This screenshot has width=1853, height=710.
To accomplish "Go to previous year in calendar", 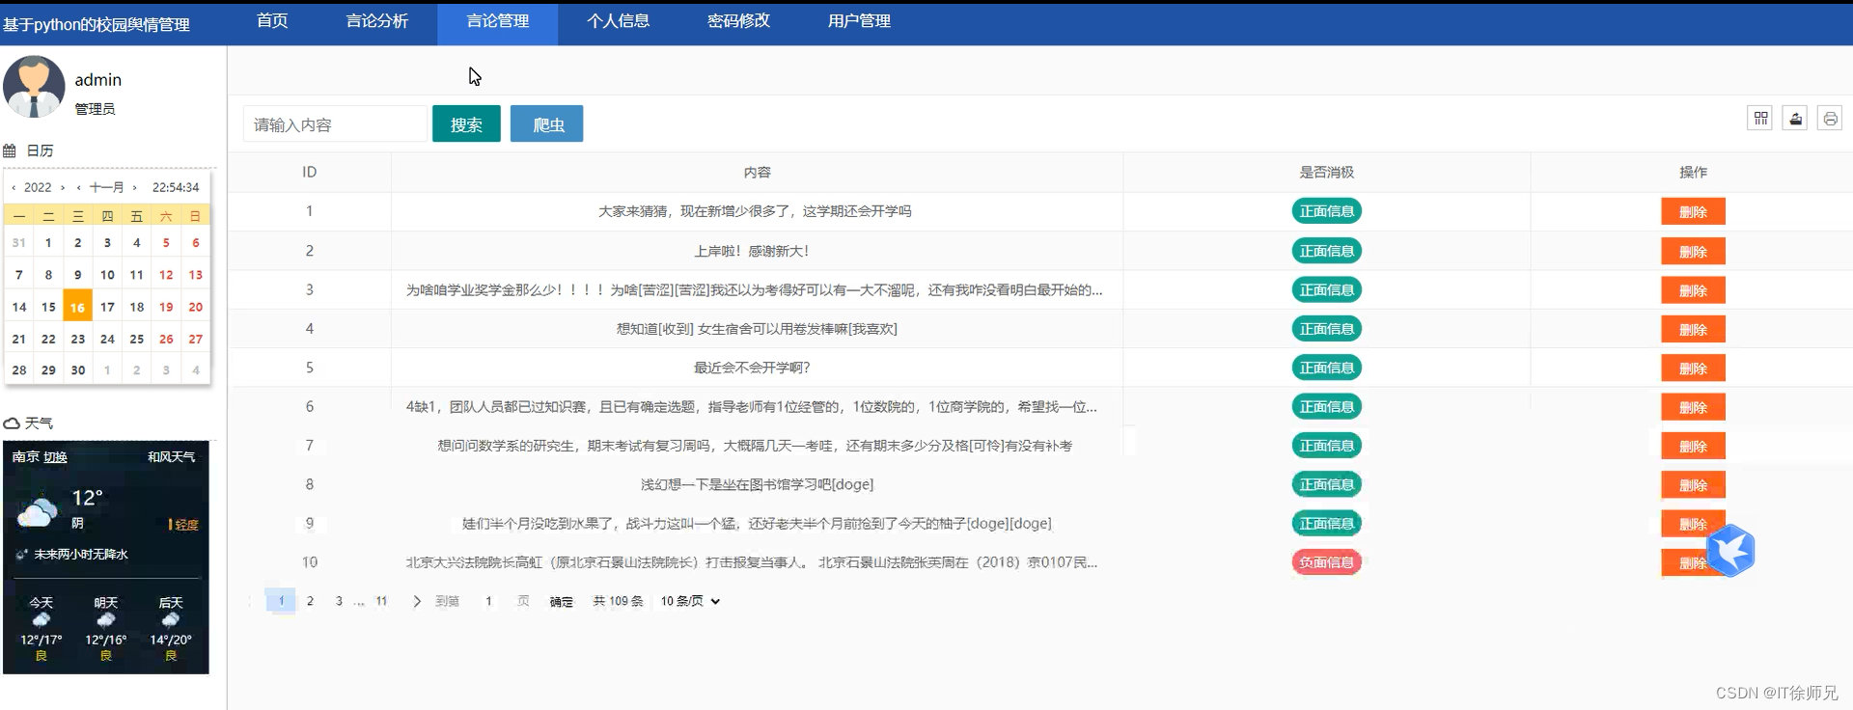I will (x=14, y=187).
